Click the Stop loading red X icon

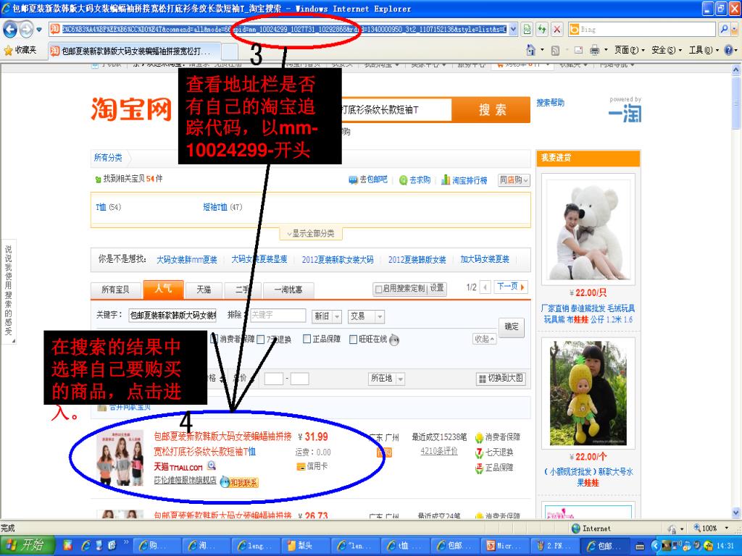[x=557, y=29]
